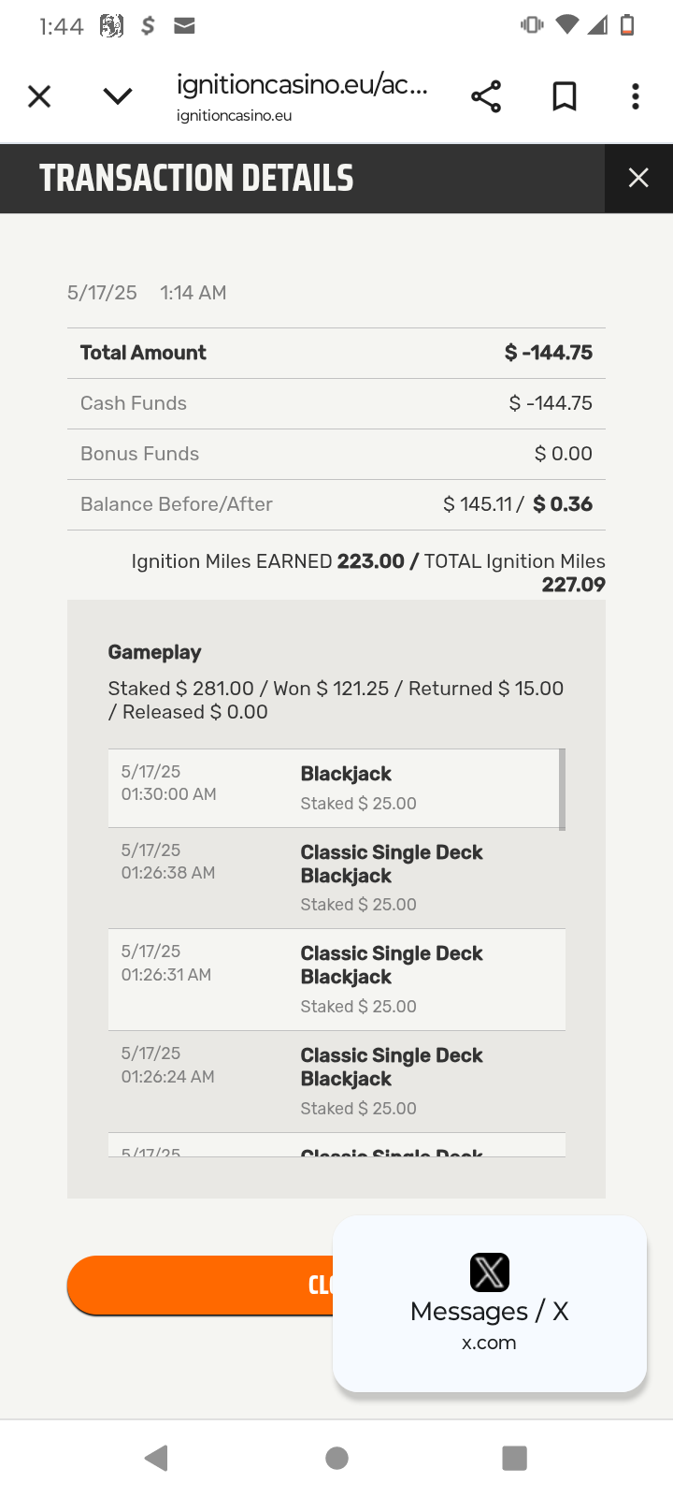
Task: Tap the ignitioncasino.eu URL text
Action: [x=302, y=85]
